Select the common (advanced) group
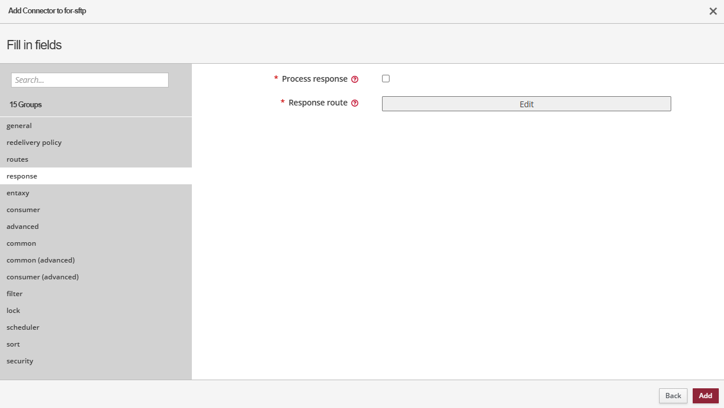 click(41, 260)
